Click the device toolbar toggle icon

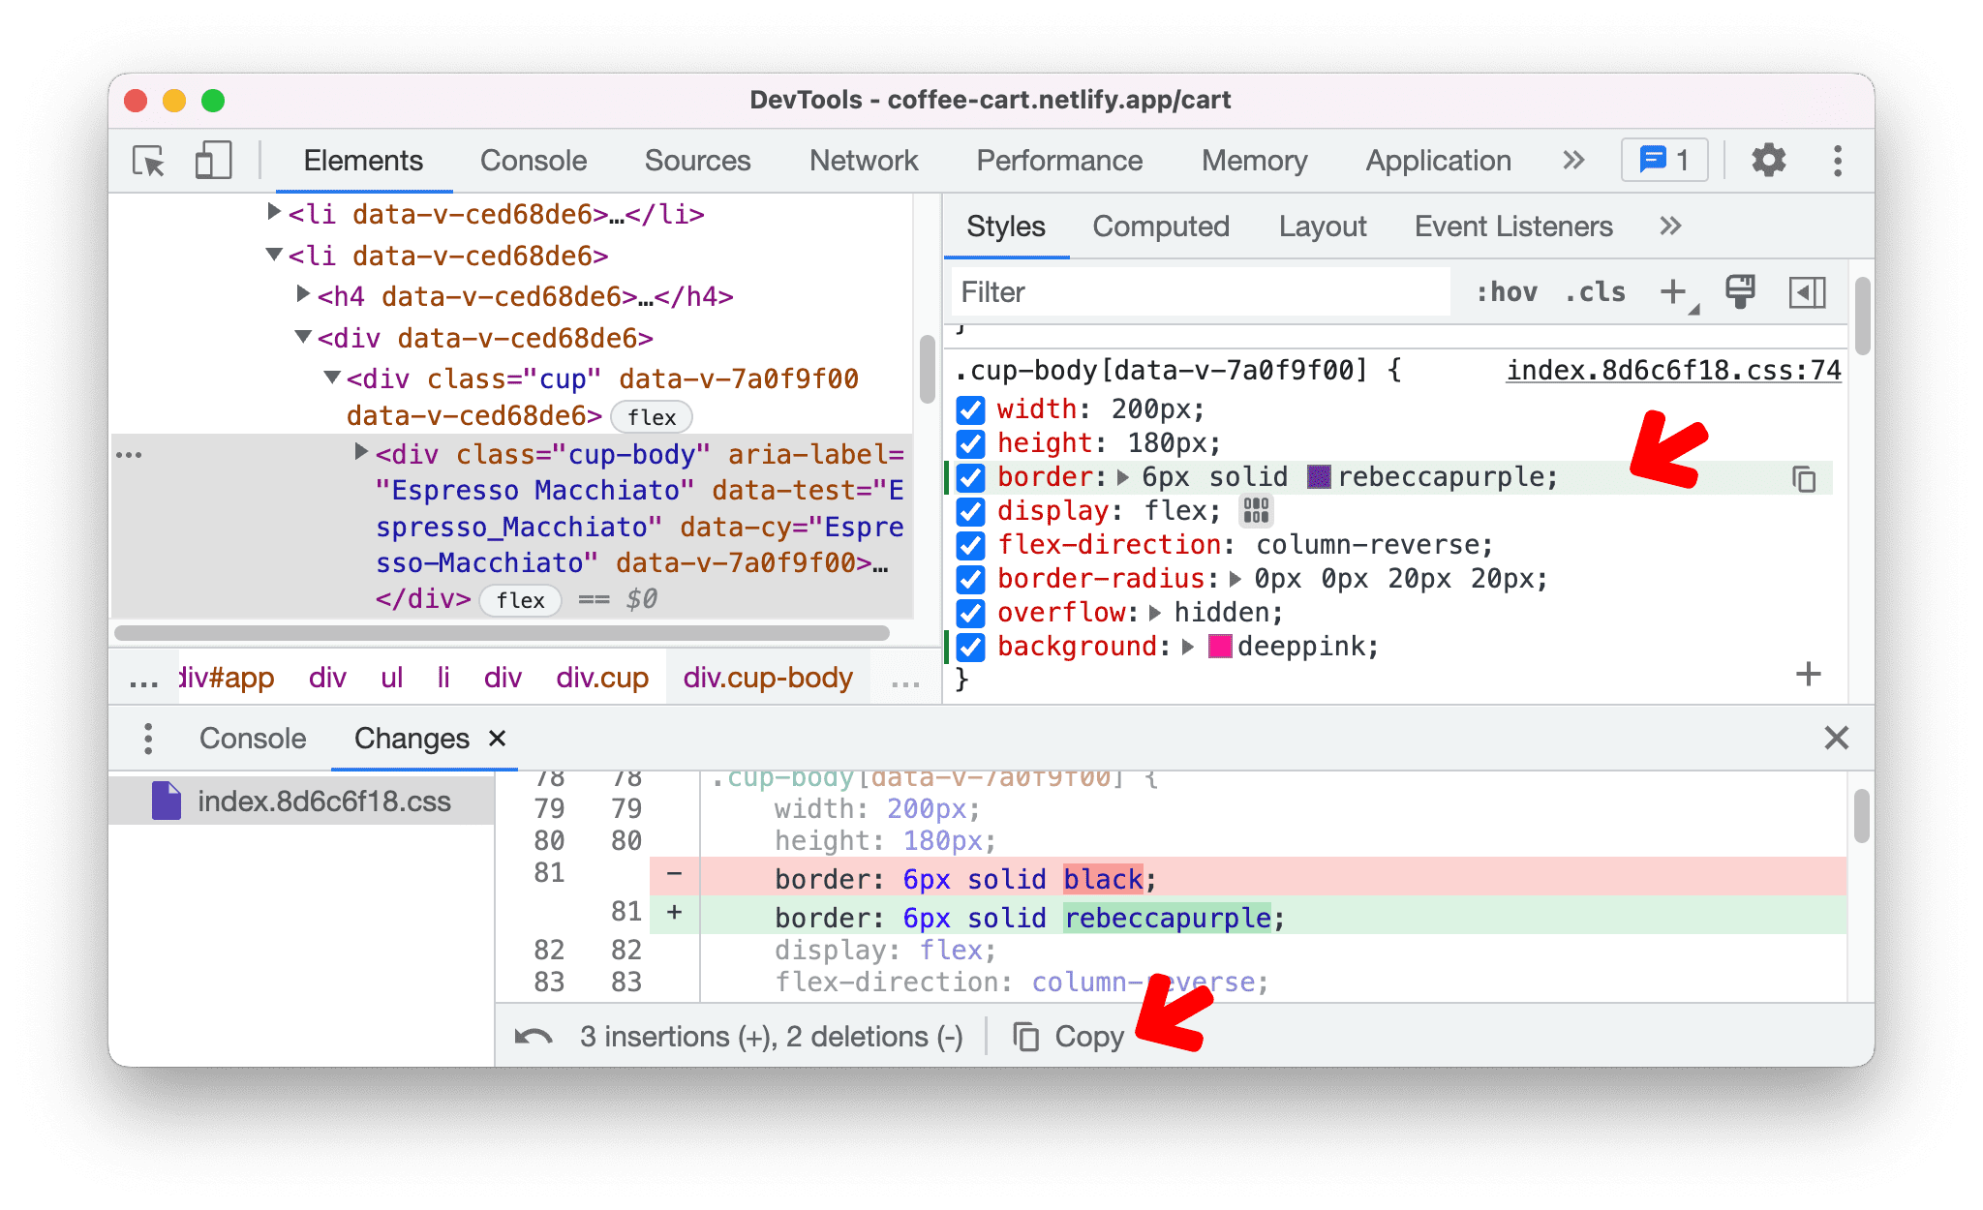pyautogui.click(x=210, y=160)
